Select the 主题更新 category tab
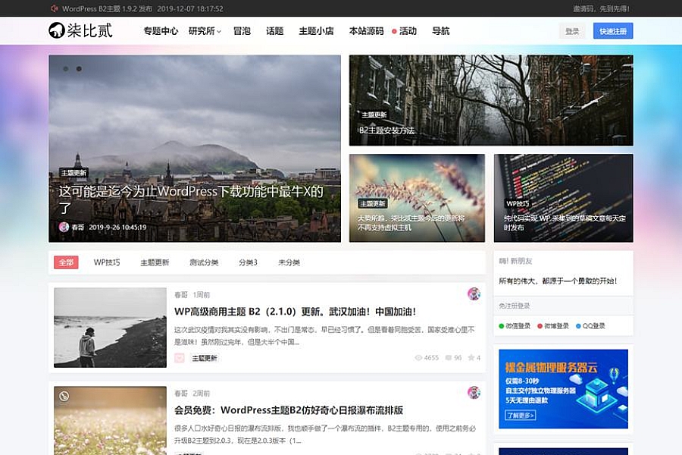 pyautogui.click(x=155, y=262)
